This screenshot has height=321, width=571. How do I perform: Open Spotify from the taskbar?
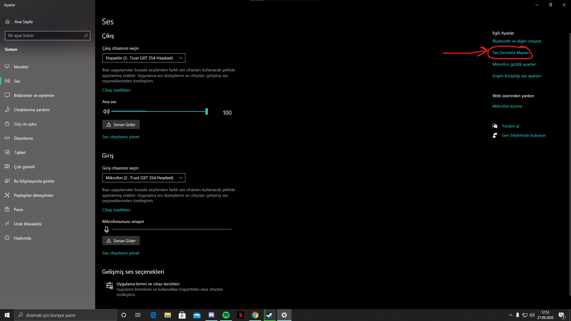(226, 315)
